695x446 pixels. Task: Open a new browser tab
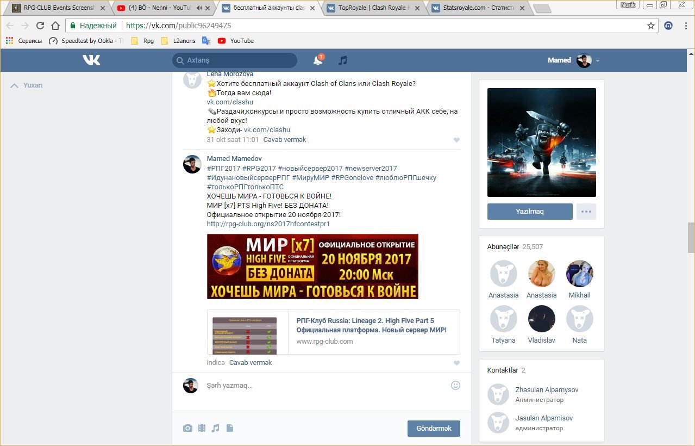coord(542,9)
